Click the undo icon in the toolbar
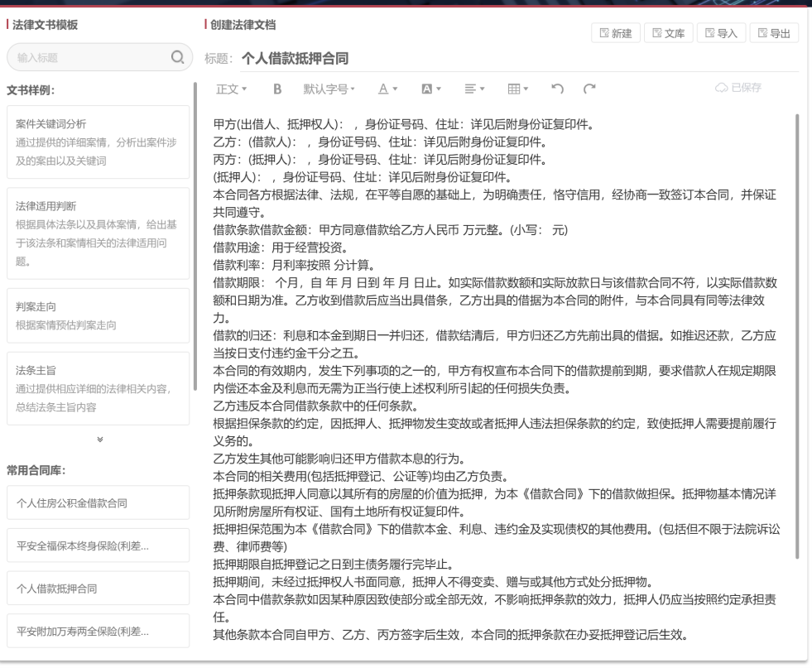 pos(557,86)
